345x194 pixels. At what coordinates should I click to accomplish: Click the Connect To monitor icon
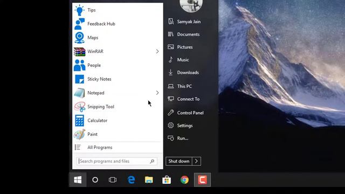click(x=171, y=99)
